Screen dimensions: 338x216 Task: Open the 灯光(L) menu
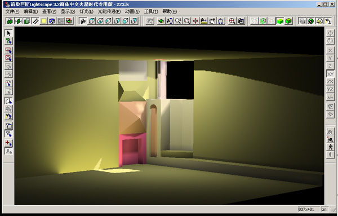(x=86, y=11)
